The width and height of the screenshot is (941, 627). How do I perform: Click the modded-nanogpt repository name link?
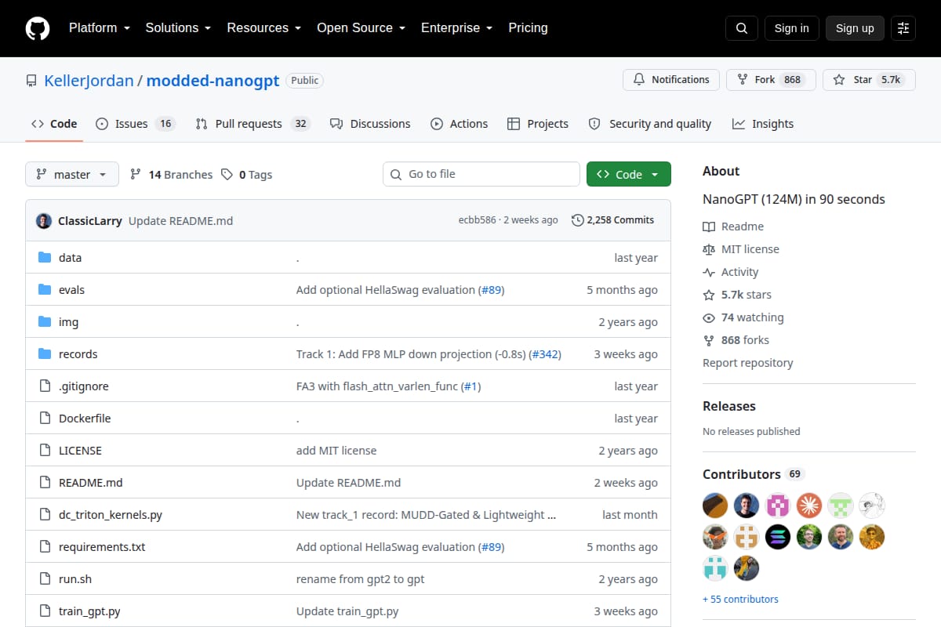213,81
